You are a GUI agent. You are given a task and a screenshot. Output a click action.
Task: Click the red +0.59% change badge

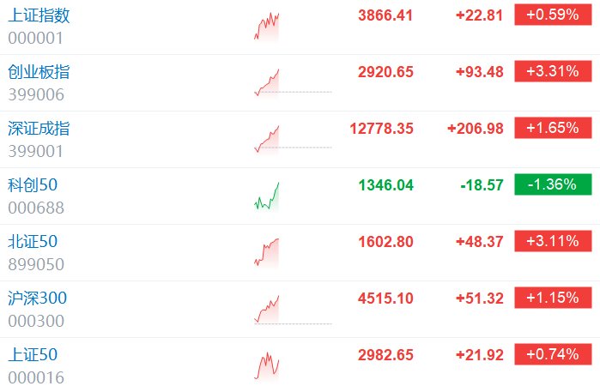point(553,15)
